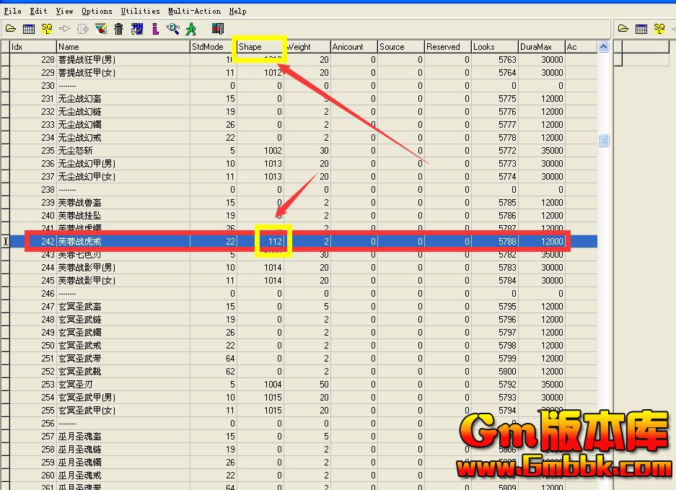676x490 pixels.
Task: Click the scrollbar up arrow
Action: [602, 45]
